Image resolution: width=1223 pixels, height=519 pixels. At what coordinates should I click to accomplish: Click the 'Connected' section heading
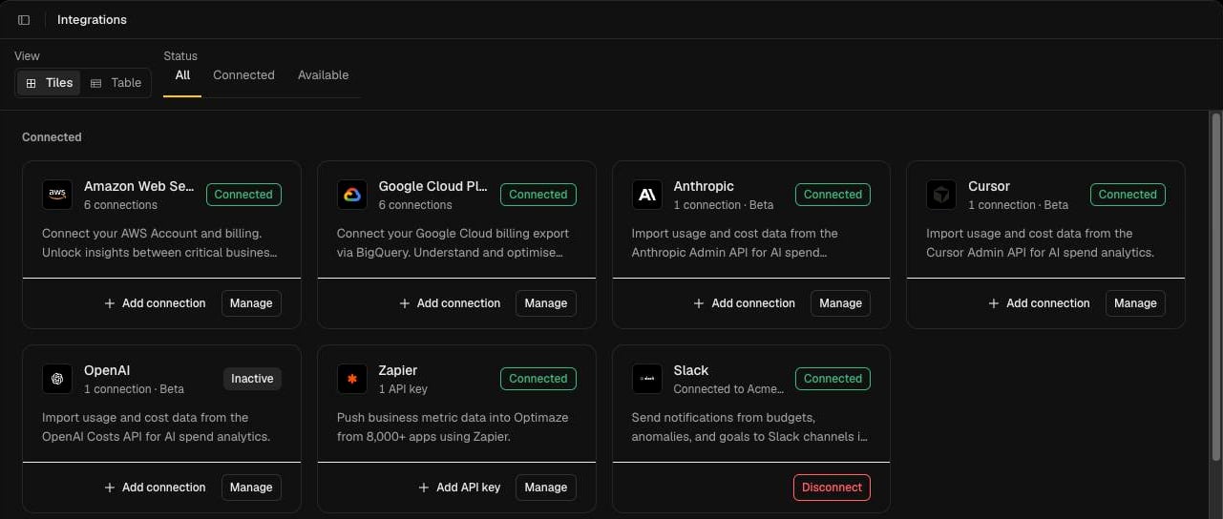coord(52,137)
